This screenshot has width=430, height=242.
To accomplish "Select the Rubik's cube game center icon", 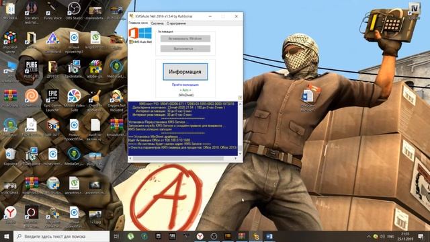I will point(10,42).
